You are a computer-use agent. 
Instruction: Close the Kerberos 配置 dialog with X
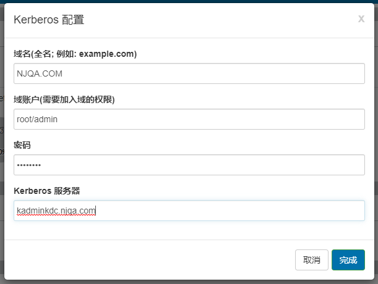(361, 19)
